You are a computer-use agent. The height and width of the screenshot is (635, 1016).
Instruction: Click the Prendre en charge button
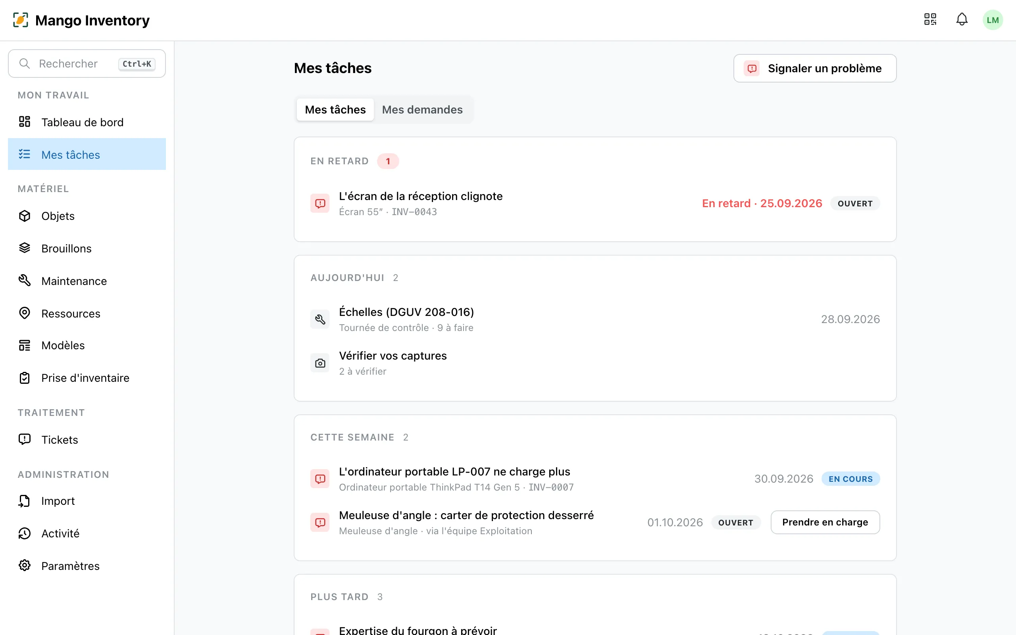coord(825,522)
